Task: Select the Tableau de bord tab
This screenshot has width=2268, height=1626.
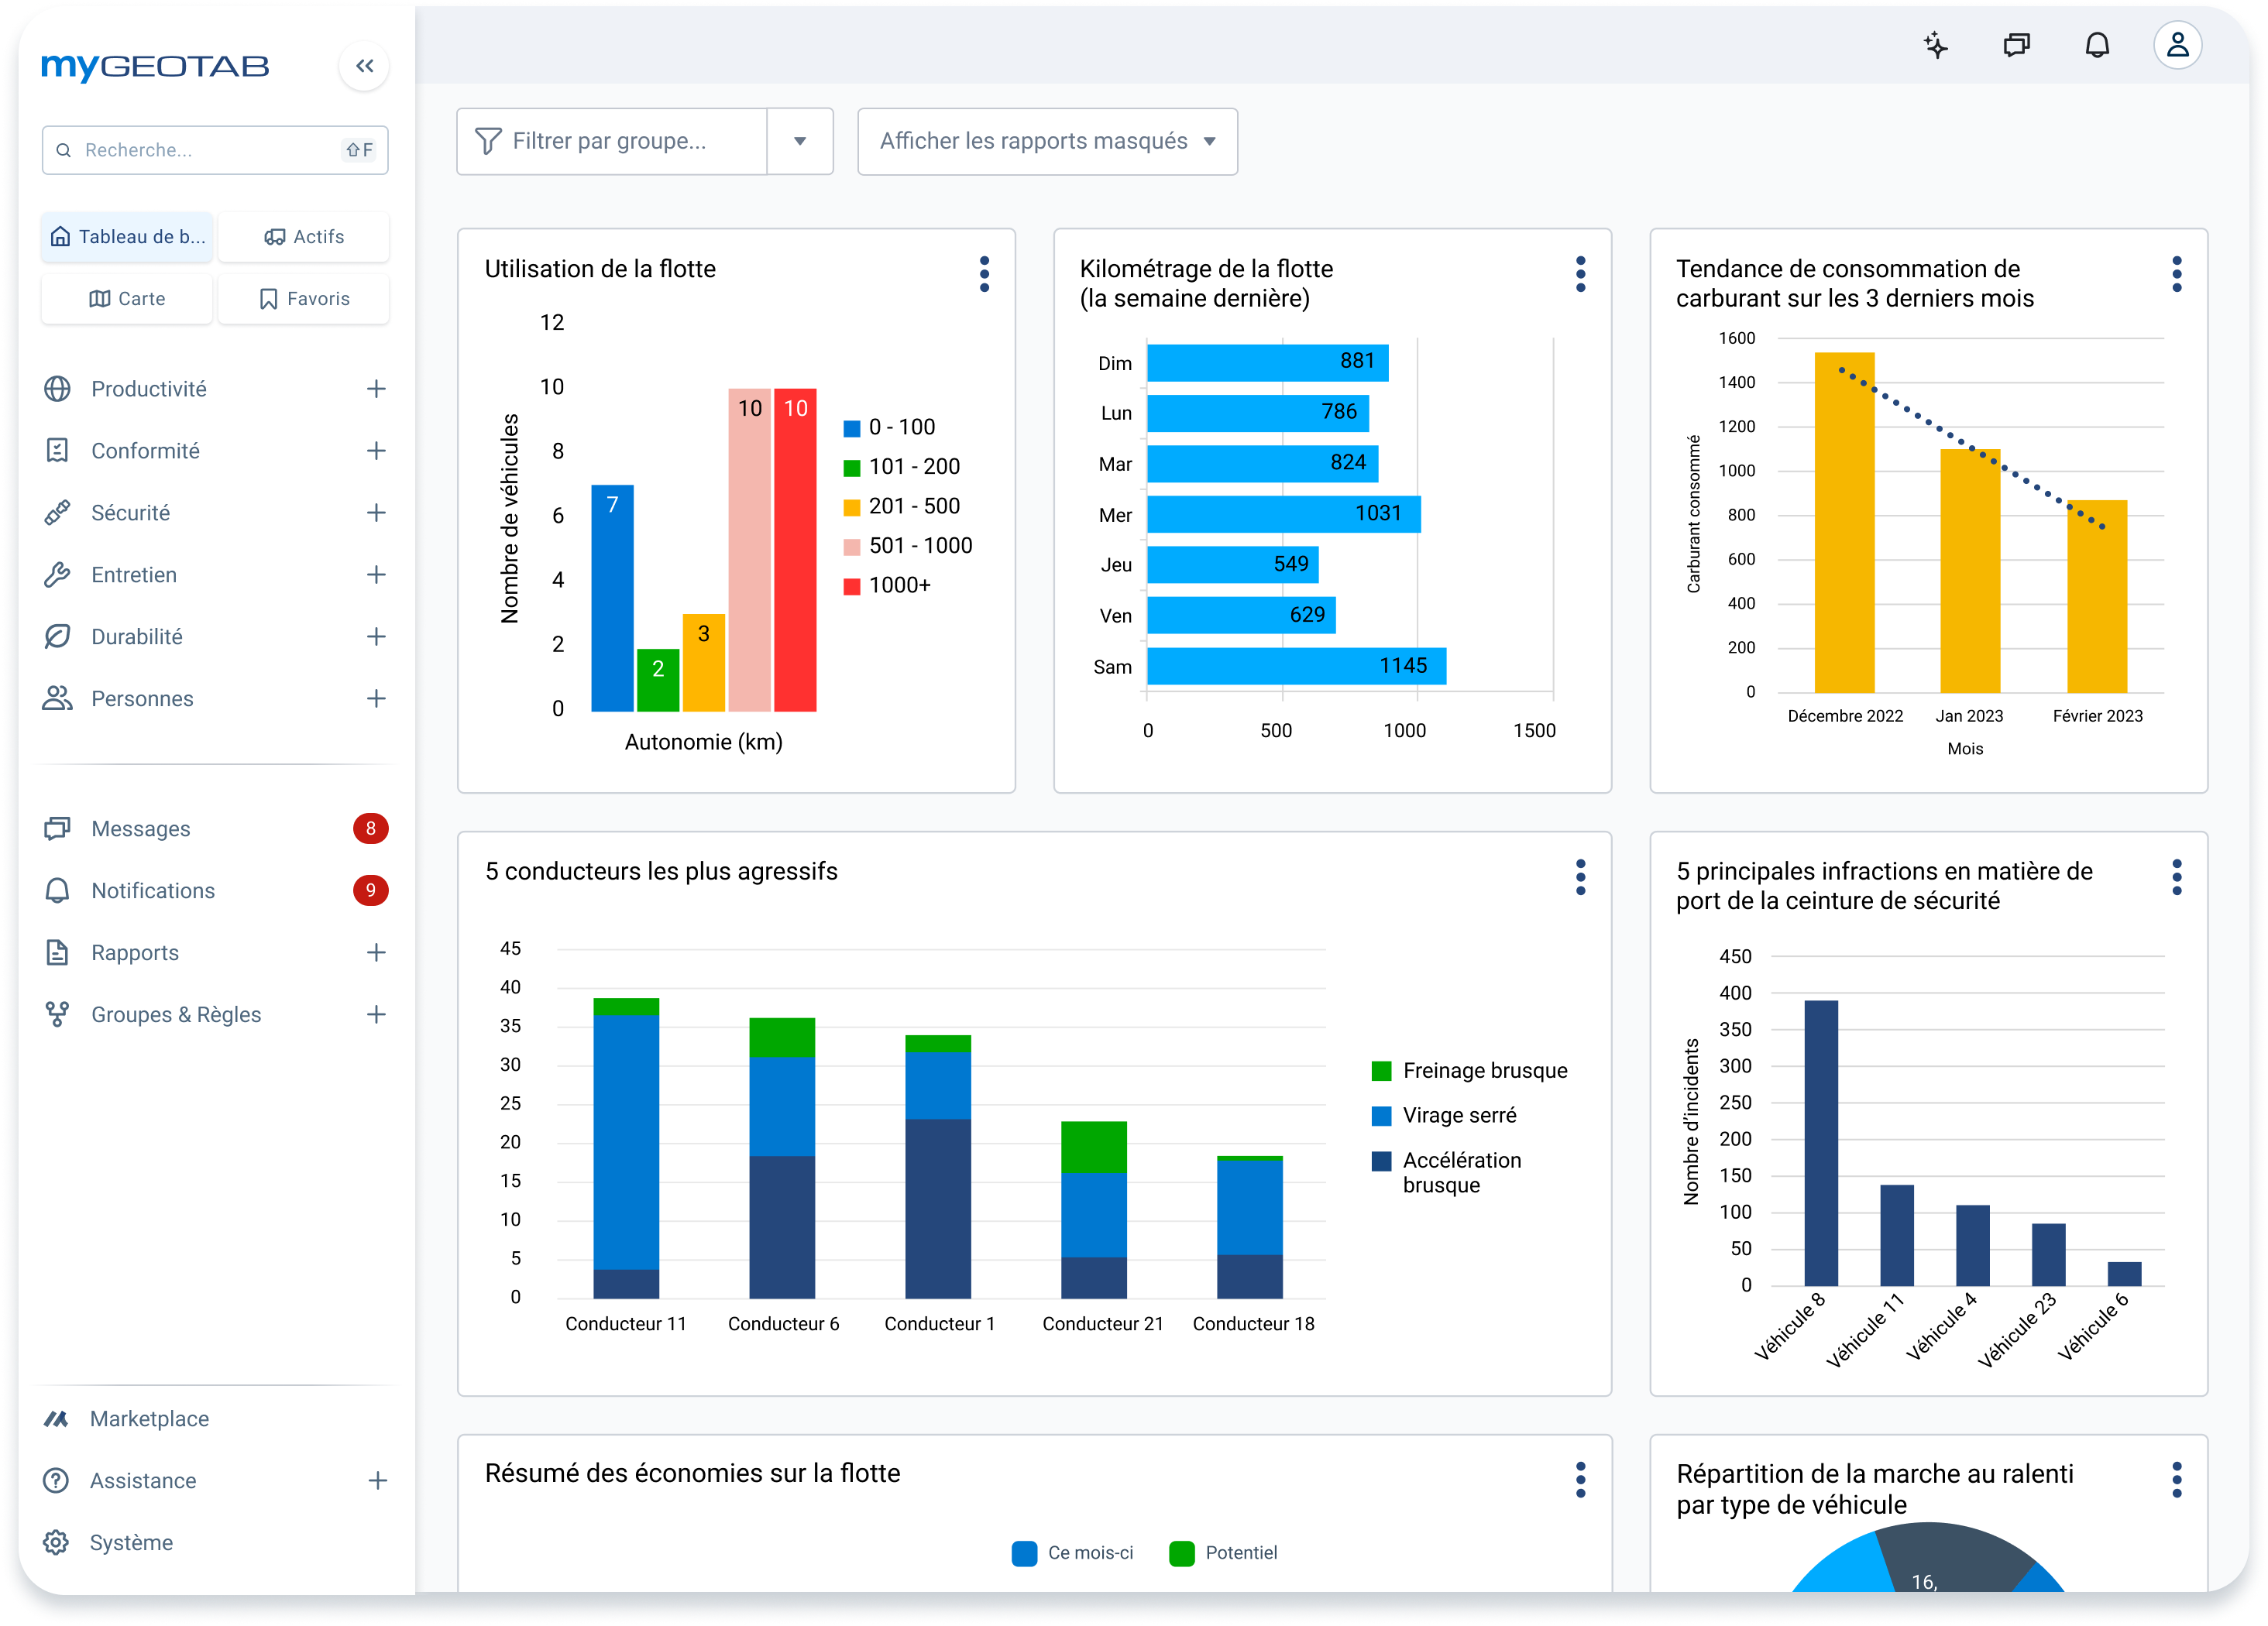Action: [127, 237]
